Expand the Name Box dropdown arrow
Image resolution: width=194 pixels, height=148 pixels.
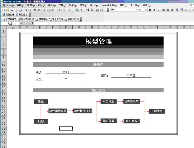21,24
